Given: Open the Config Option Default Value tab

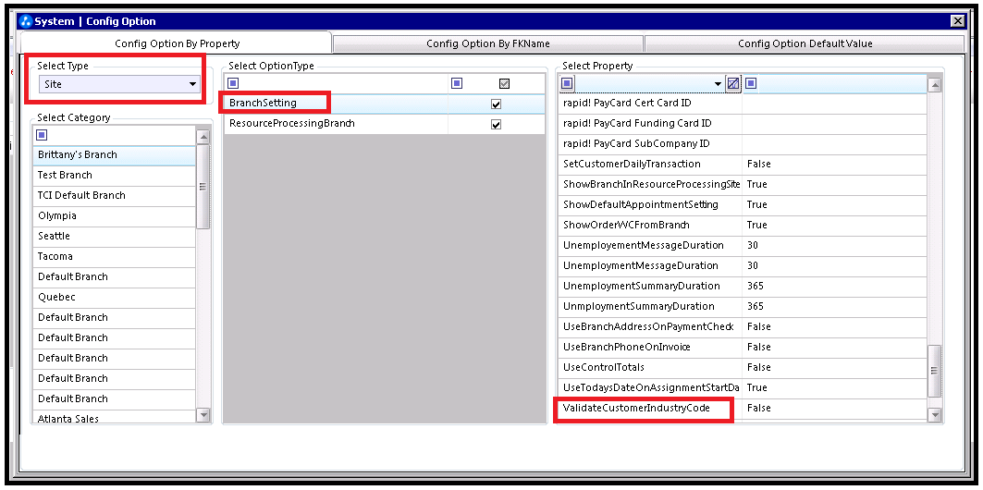Looking at the screenshot, I should pos(805,43).
